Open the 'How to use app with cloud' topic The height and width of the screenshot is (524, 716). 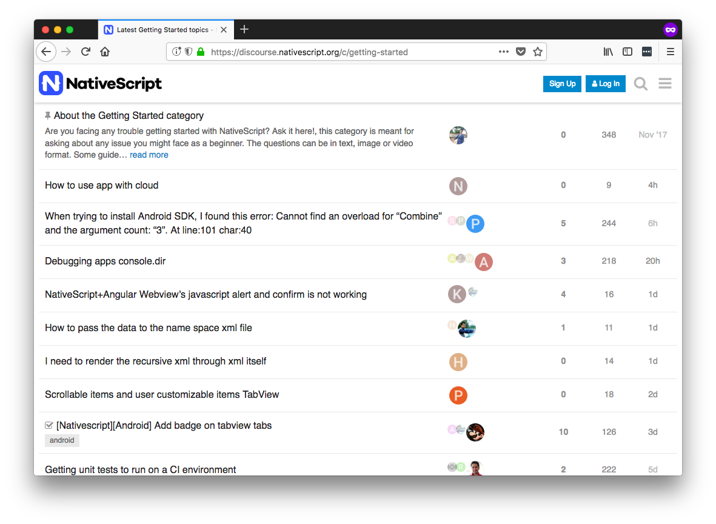[101, 186]
